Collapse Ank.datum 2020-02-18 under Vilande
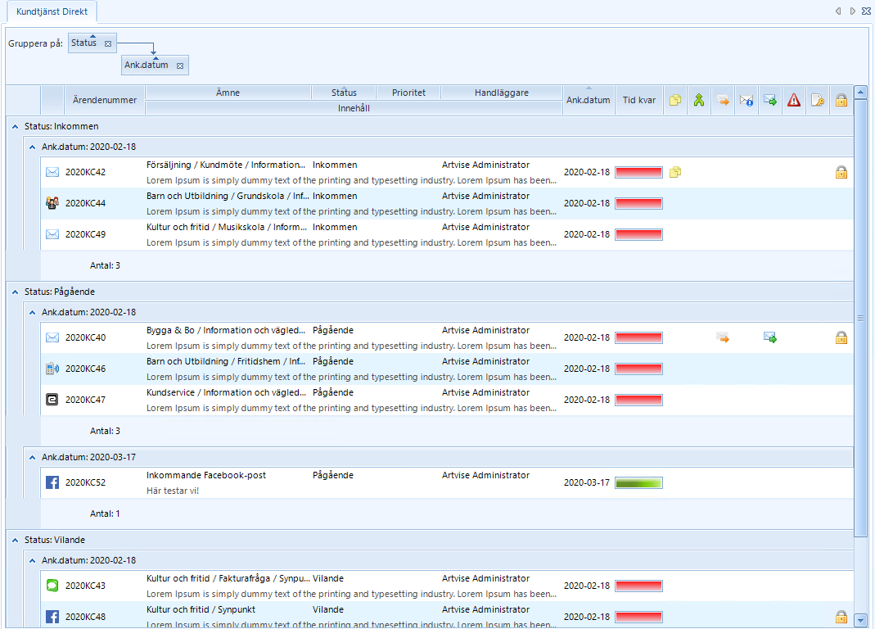Image resolution: width=875 pixels, height=629 pixels. click(x=33, y=560)
